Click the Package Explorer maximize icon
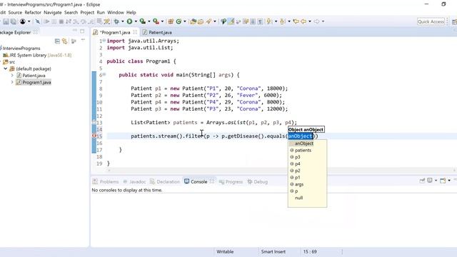Screen dimensions: 457x257 tap(82, 31)
